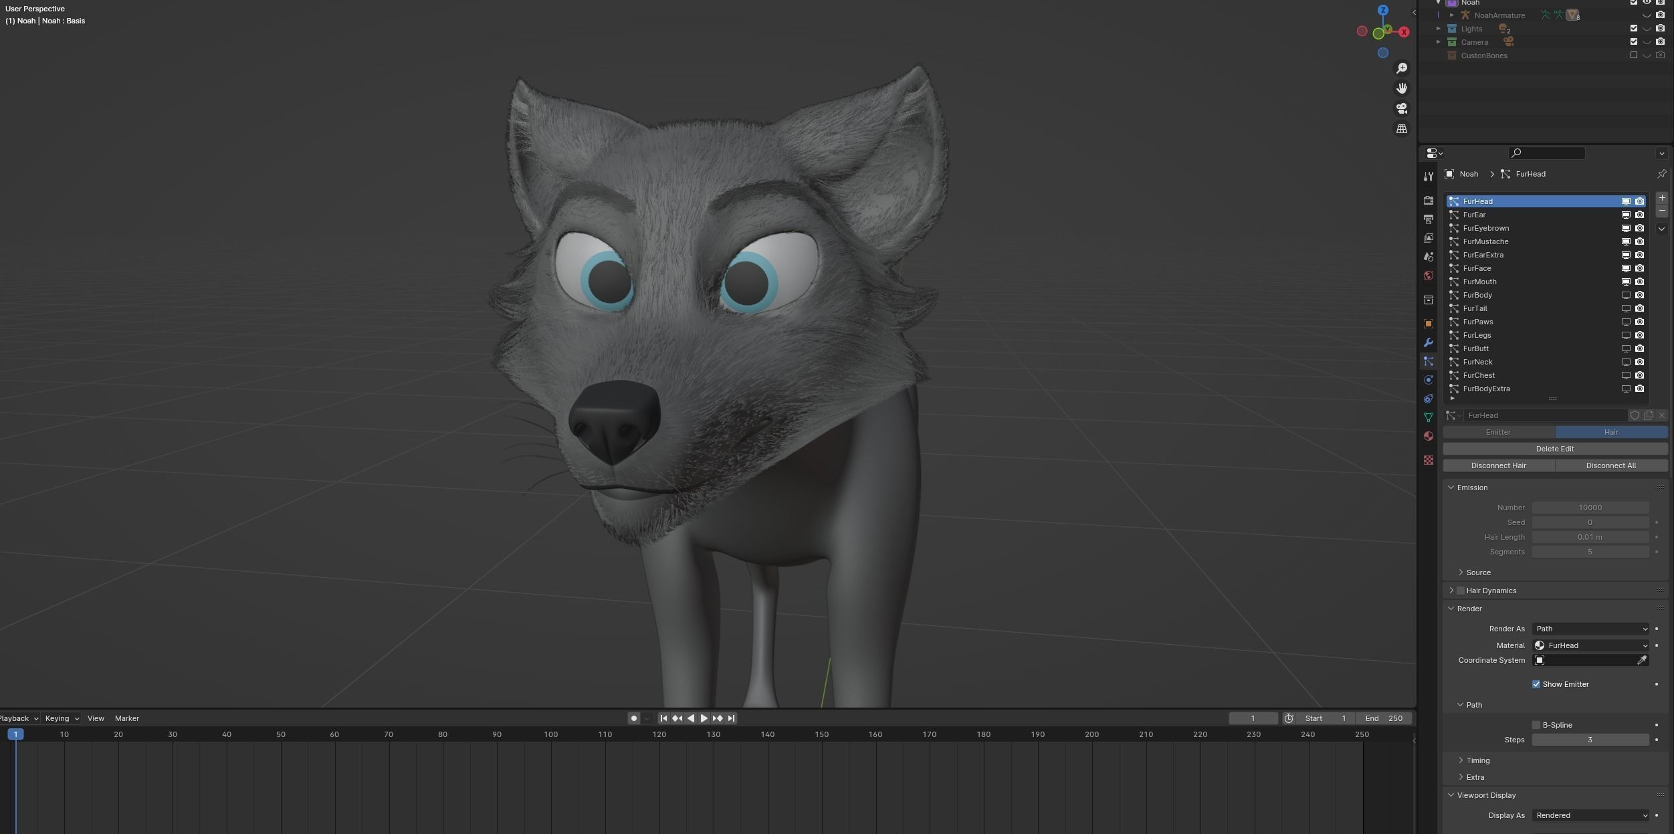
Task: Pin the properties editor context
Action: (1661, 174)
